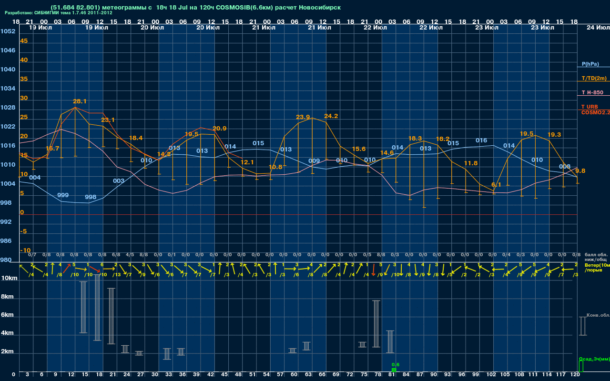Click the green precipitation bar at hour 81
Image resolution: width=610 pixels, height=381 pixels.
tap(394, 370)
